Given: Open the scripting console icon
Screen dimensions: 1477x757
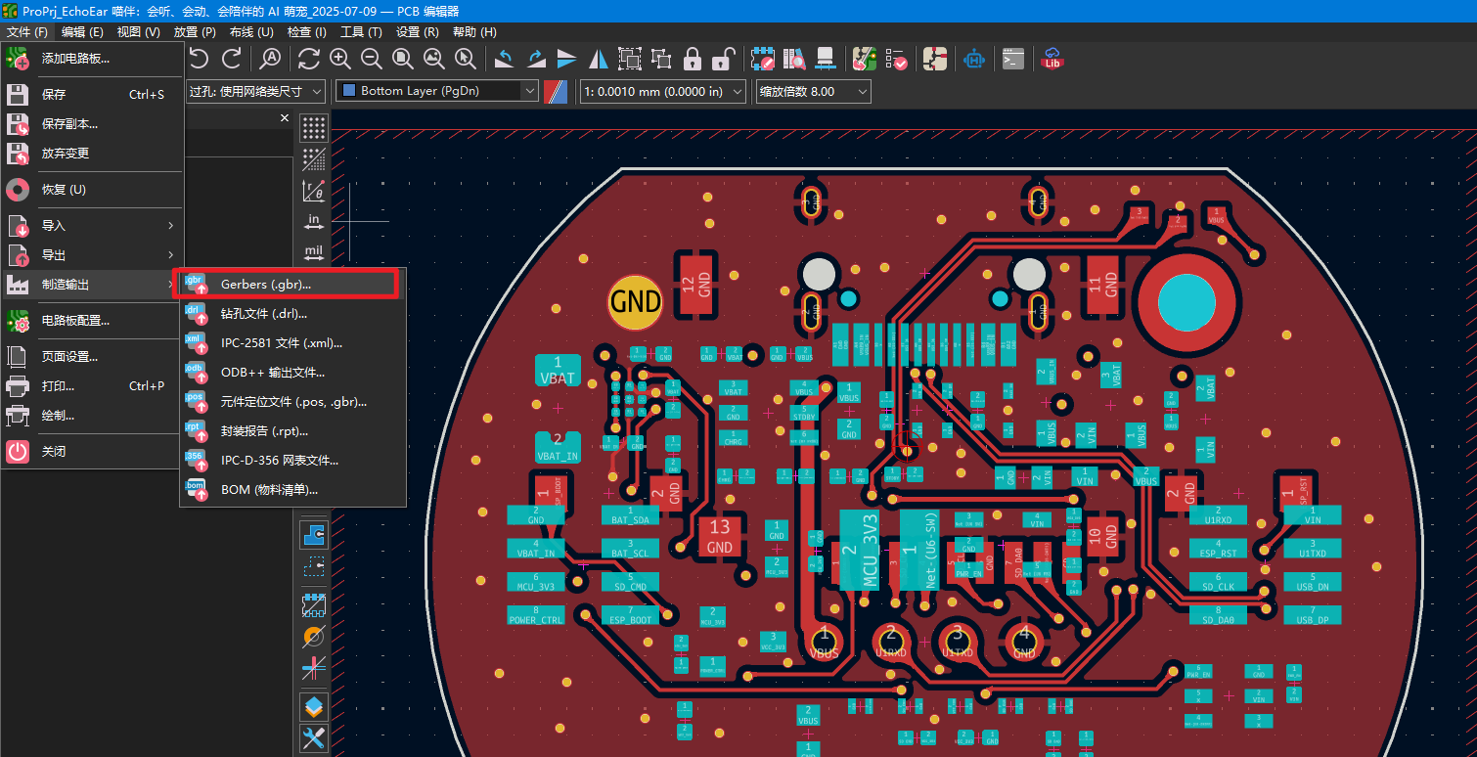Looking at the screenshot, I should [1013, 59].
